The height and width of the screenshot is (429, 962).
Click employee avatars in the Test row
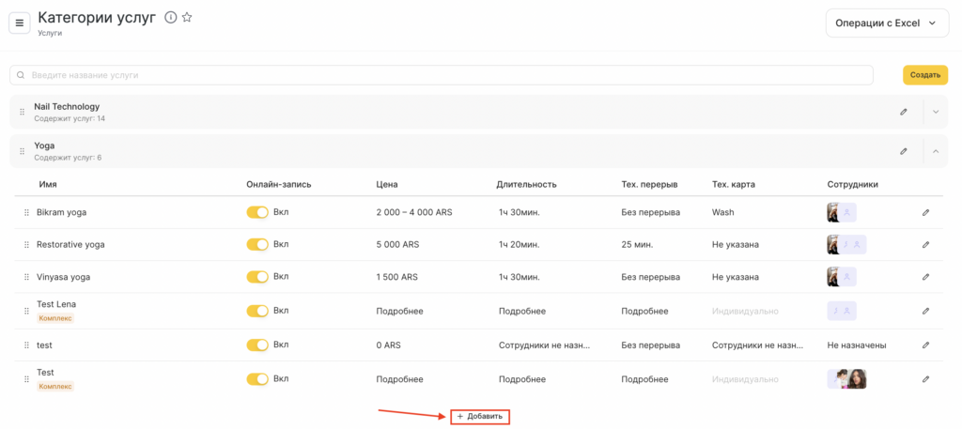pyautogui.click(x=846, y=379)
